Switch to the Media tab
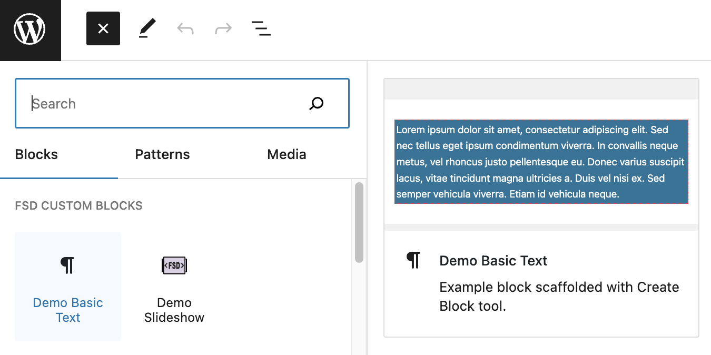The height and width of the screenshot is (355, 711). coord(286,154)
